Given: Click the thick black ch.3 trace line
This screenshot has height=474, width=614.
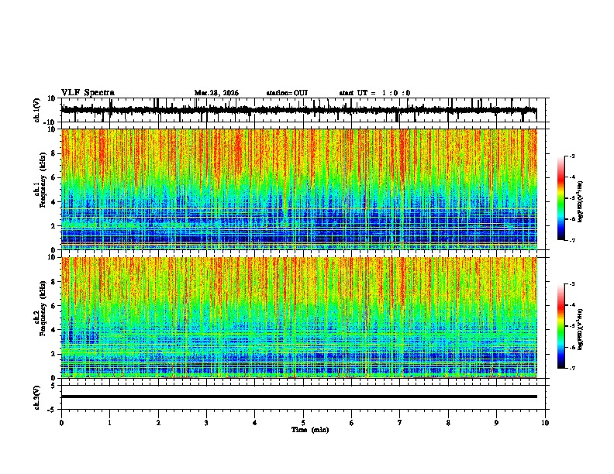Looking at the screenshot, I should tap(298, 397).
